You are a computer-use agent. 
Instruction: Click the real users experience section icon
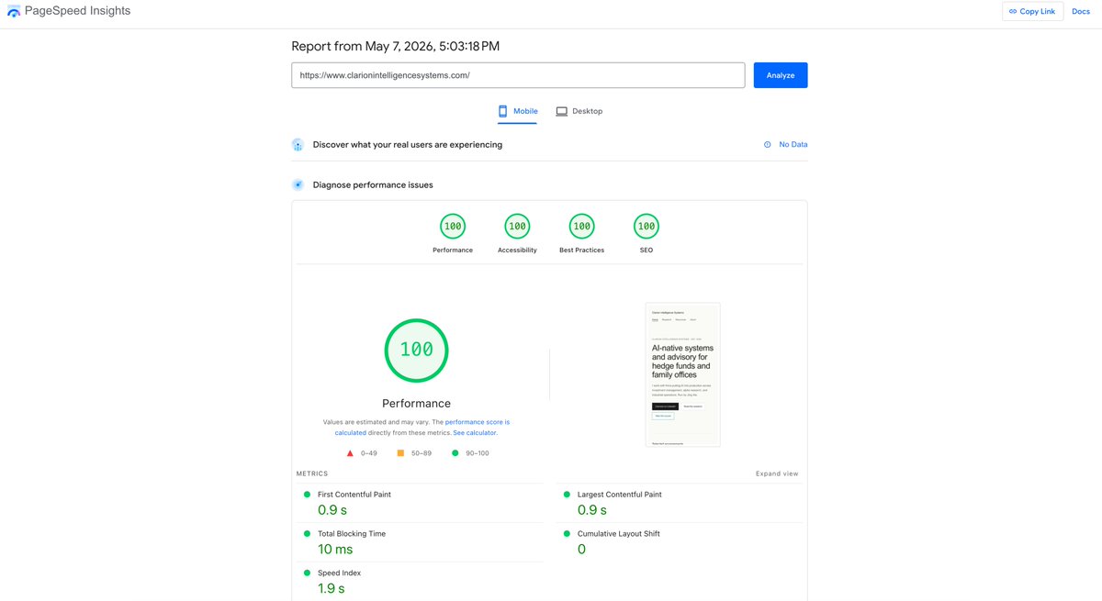click(x=298, y=145)
